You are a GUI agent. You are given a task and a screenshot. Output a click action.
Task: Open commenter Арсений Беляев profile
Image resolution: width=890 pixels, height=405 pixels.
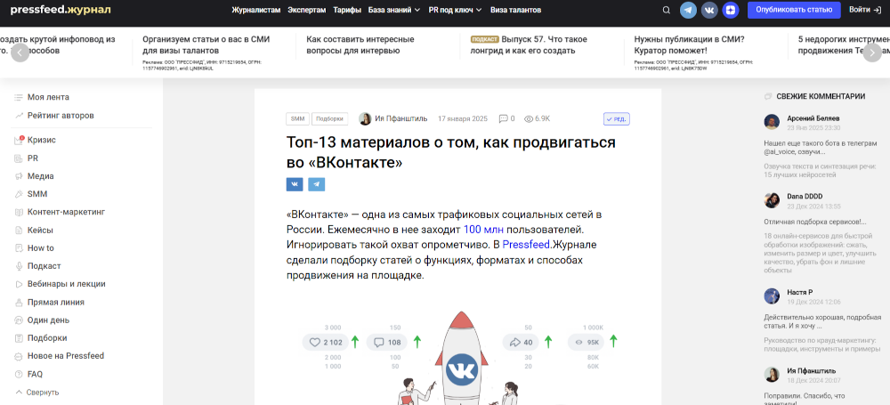point(813,118)
